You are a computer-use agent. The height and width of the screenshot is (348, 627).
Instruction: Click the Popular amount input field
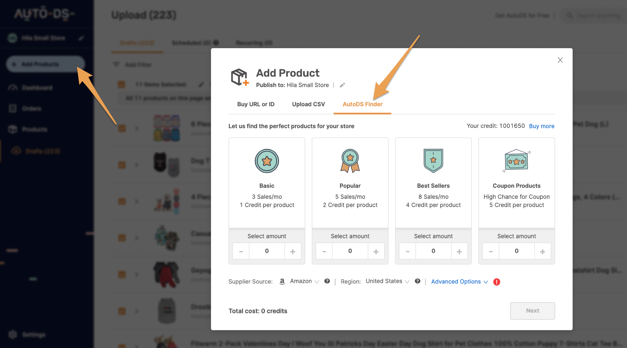pos(350,251)
